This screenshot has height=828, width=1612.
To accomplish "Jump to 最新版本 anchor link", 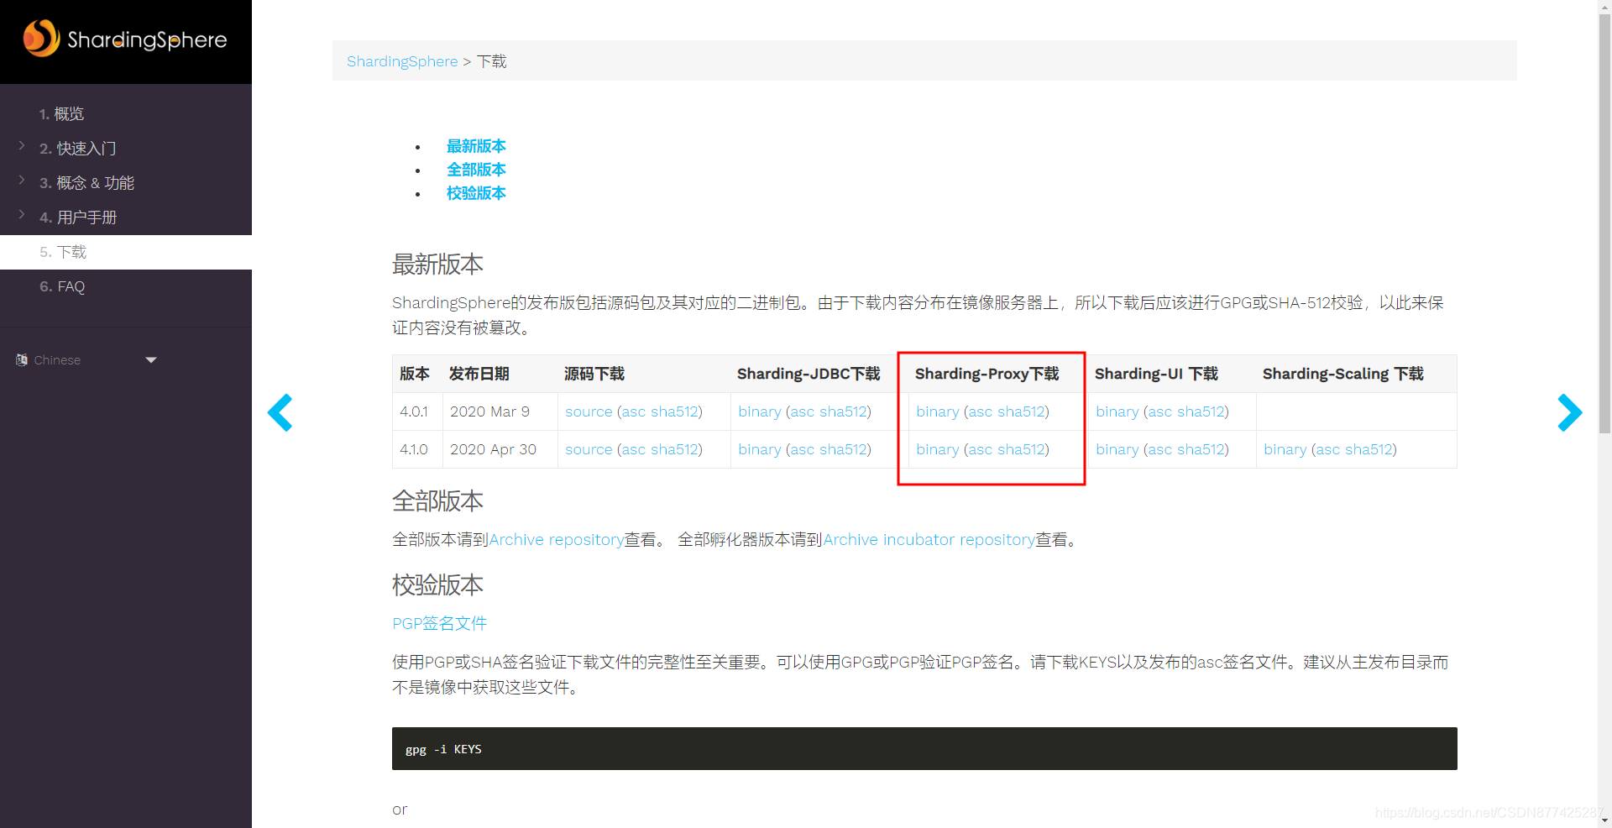I will pyautogui.click(x=476, y=146).
